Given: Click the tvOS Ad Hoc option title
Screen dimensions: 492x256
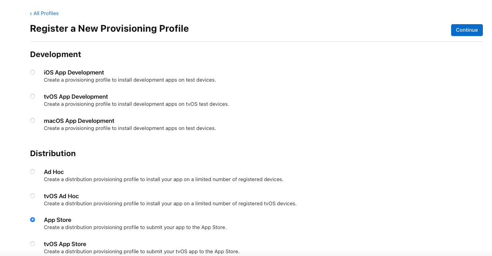Looking at the screenshot, I should [x=61, y=196].
